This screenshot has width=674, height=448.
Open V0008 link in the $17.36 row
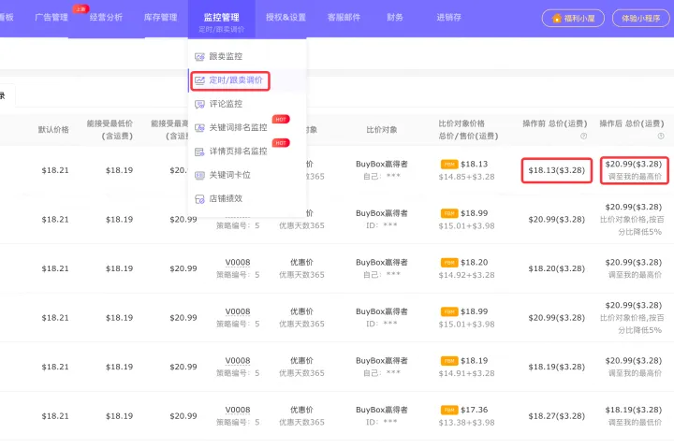(238, 410)
